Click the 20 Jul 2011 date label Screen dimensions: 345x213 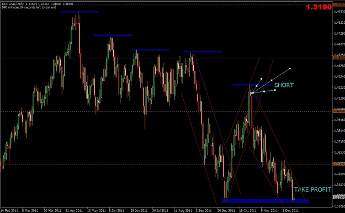point(161,211)
